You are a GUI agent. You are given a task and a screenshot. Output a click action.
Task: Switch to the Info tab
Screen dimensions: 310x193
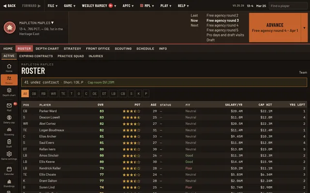click(x=163, y=48)
